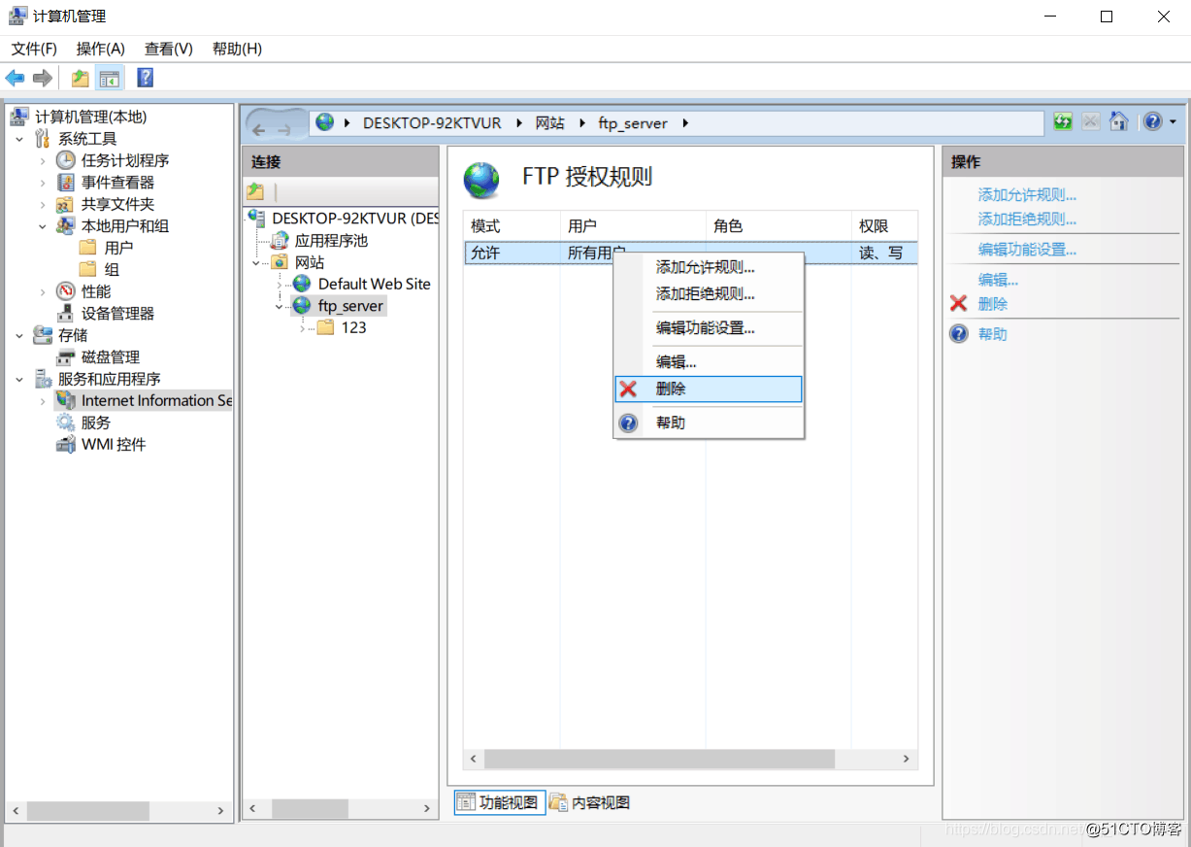
Task: Expand the 事件查看器 node arrow
Action: [x=43, y=183]
